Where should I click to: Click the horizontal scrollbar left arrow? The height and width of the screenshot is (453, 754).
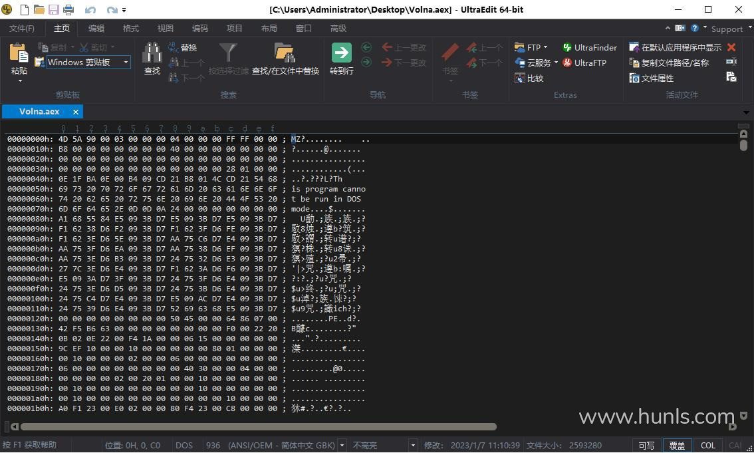(x=15, y=426)
